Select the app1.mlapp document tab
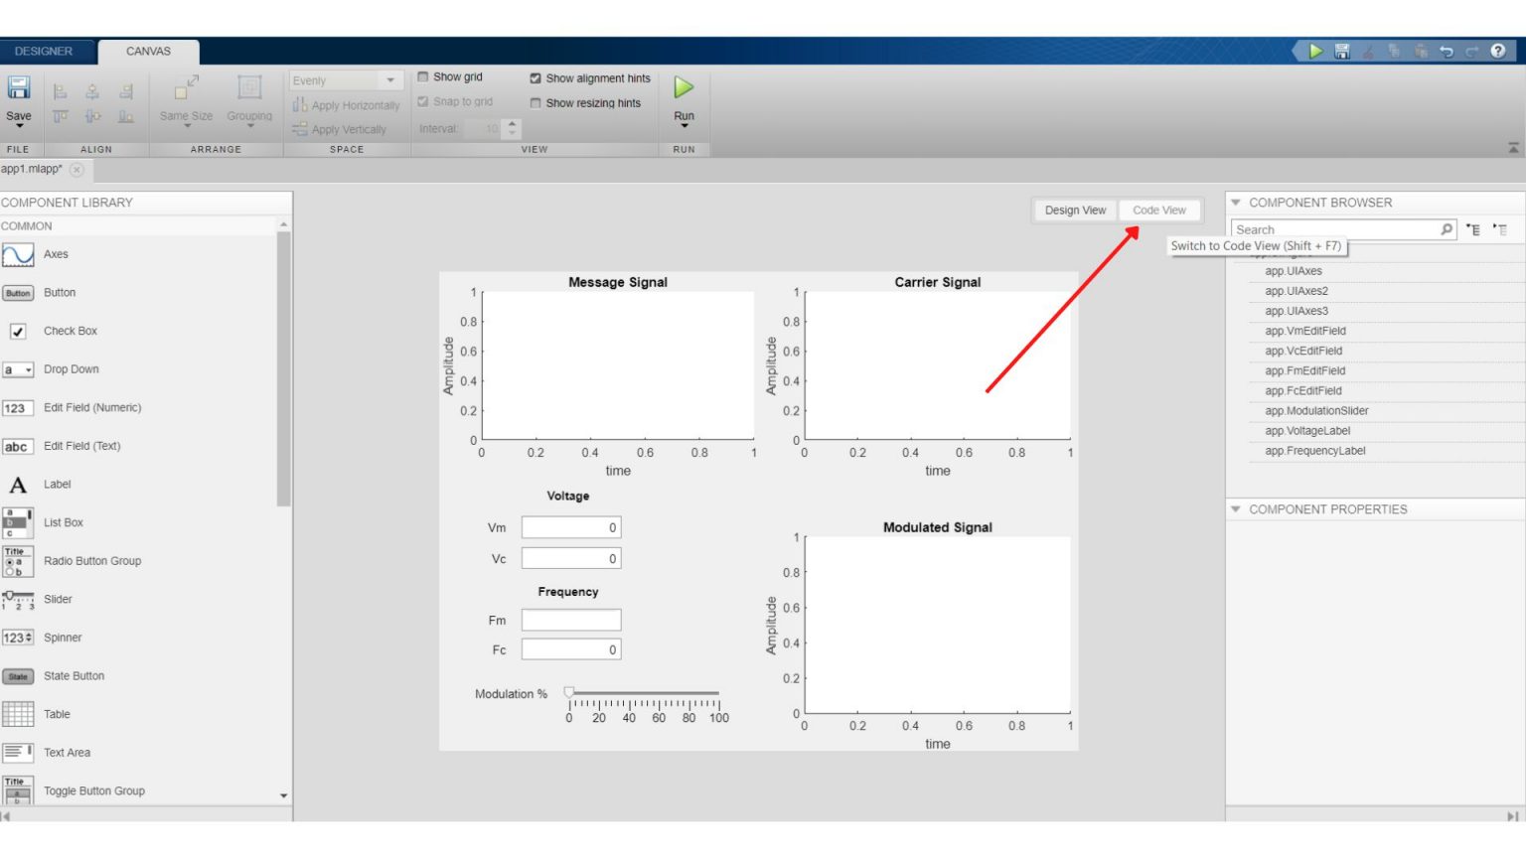This screenshot has height=858, width=1526. 33,171
